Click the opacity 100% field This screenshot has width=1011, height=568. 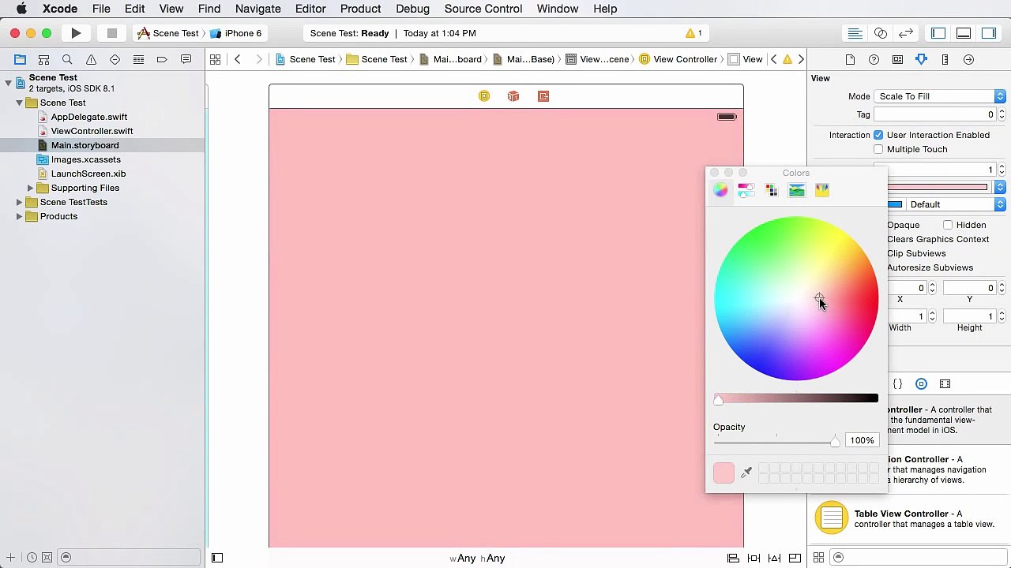point(862,440)
